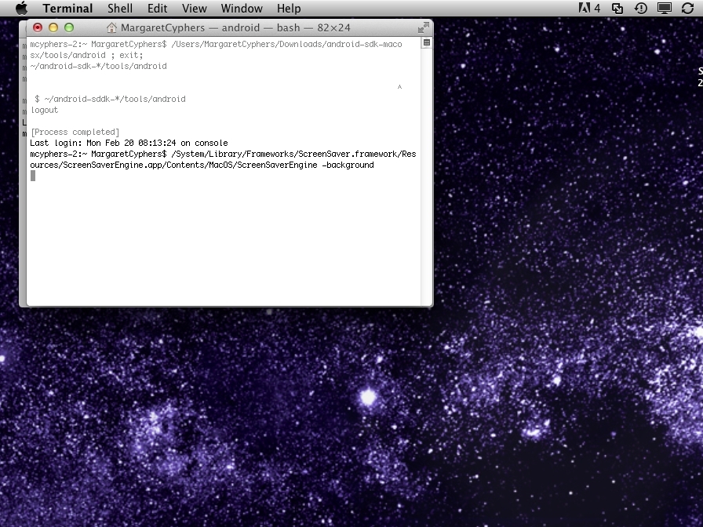
Task: Open the display menu bar icon
Action: pyautogui.click(x=664, y=8)
